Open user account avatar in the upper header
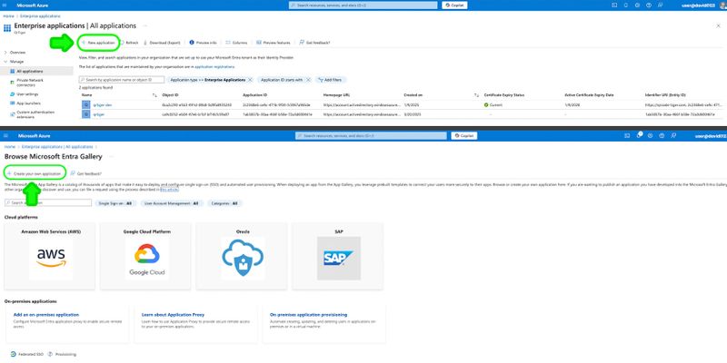This screenshot has height=363, width=727. point(723,5)
